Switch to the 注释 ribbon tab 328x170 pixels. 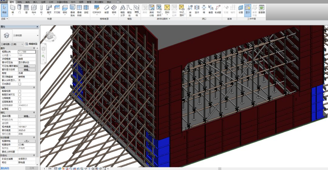point(43,2)
